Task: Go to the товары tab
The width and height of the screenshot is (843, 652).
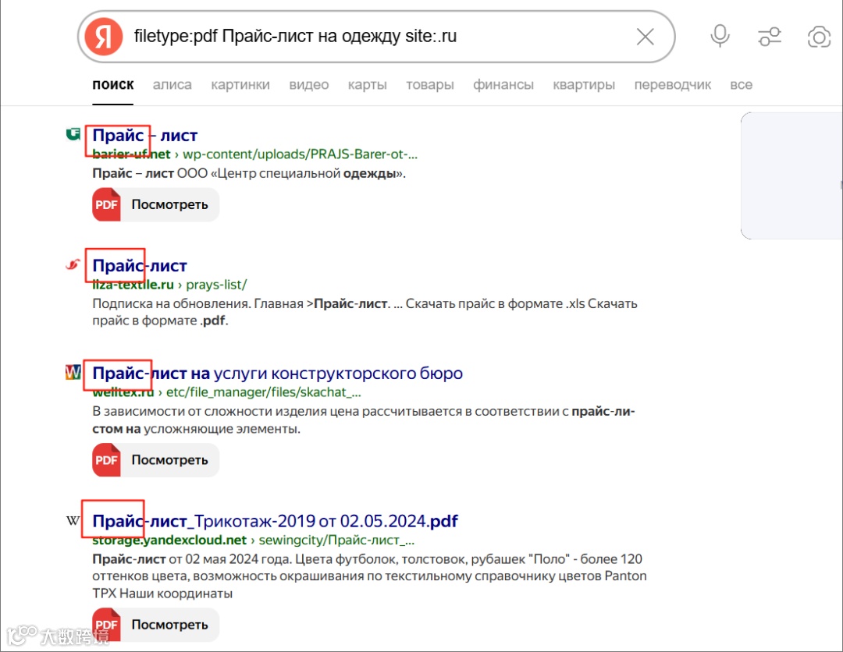Action: click(x=429, y=85)
